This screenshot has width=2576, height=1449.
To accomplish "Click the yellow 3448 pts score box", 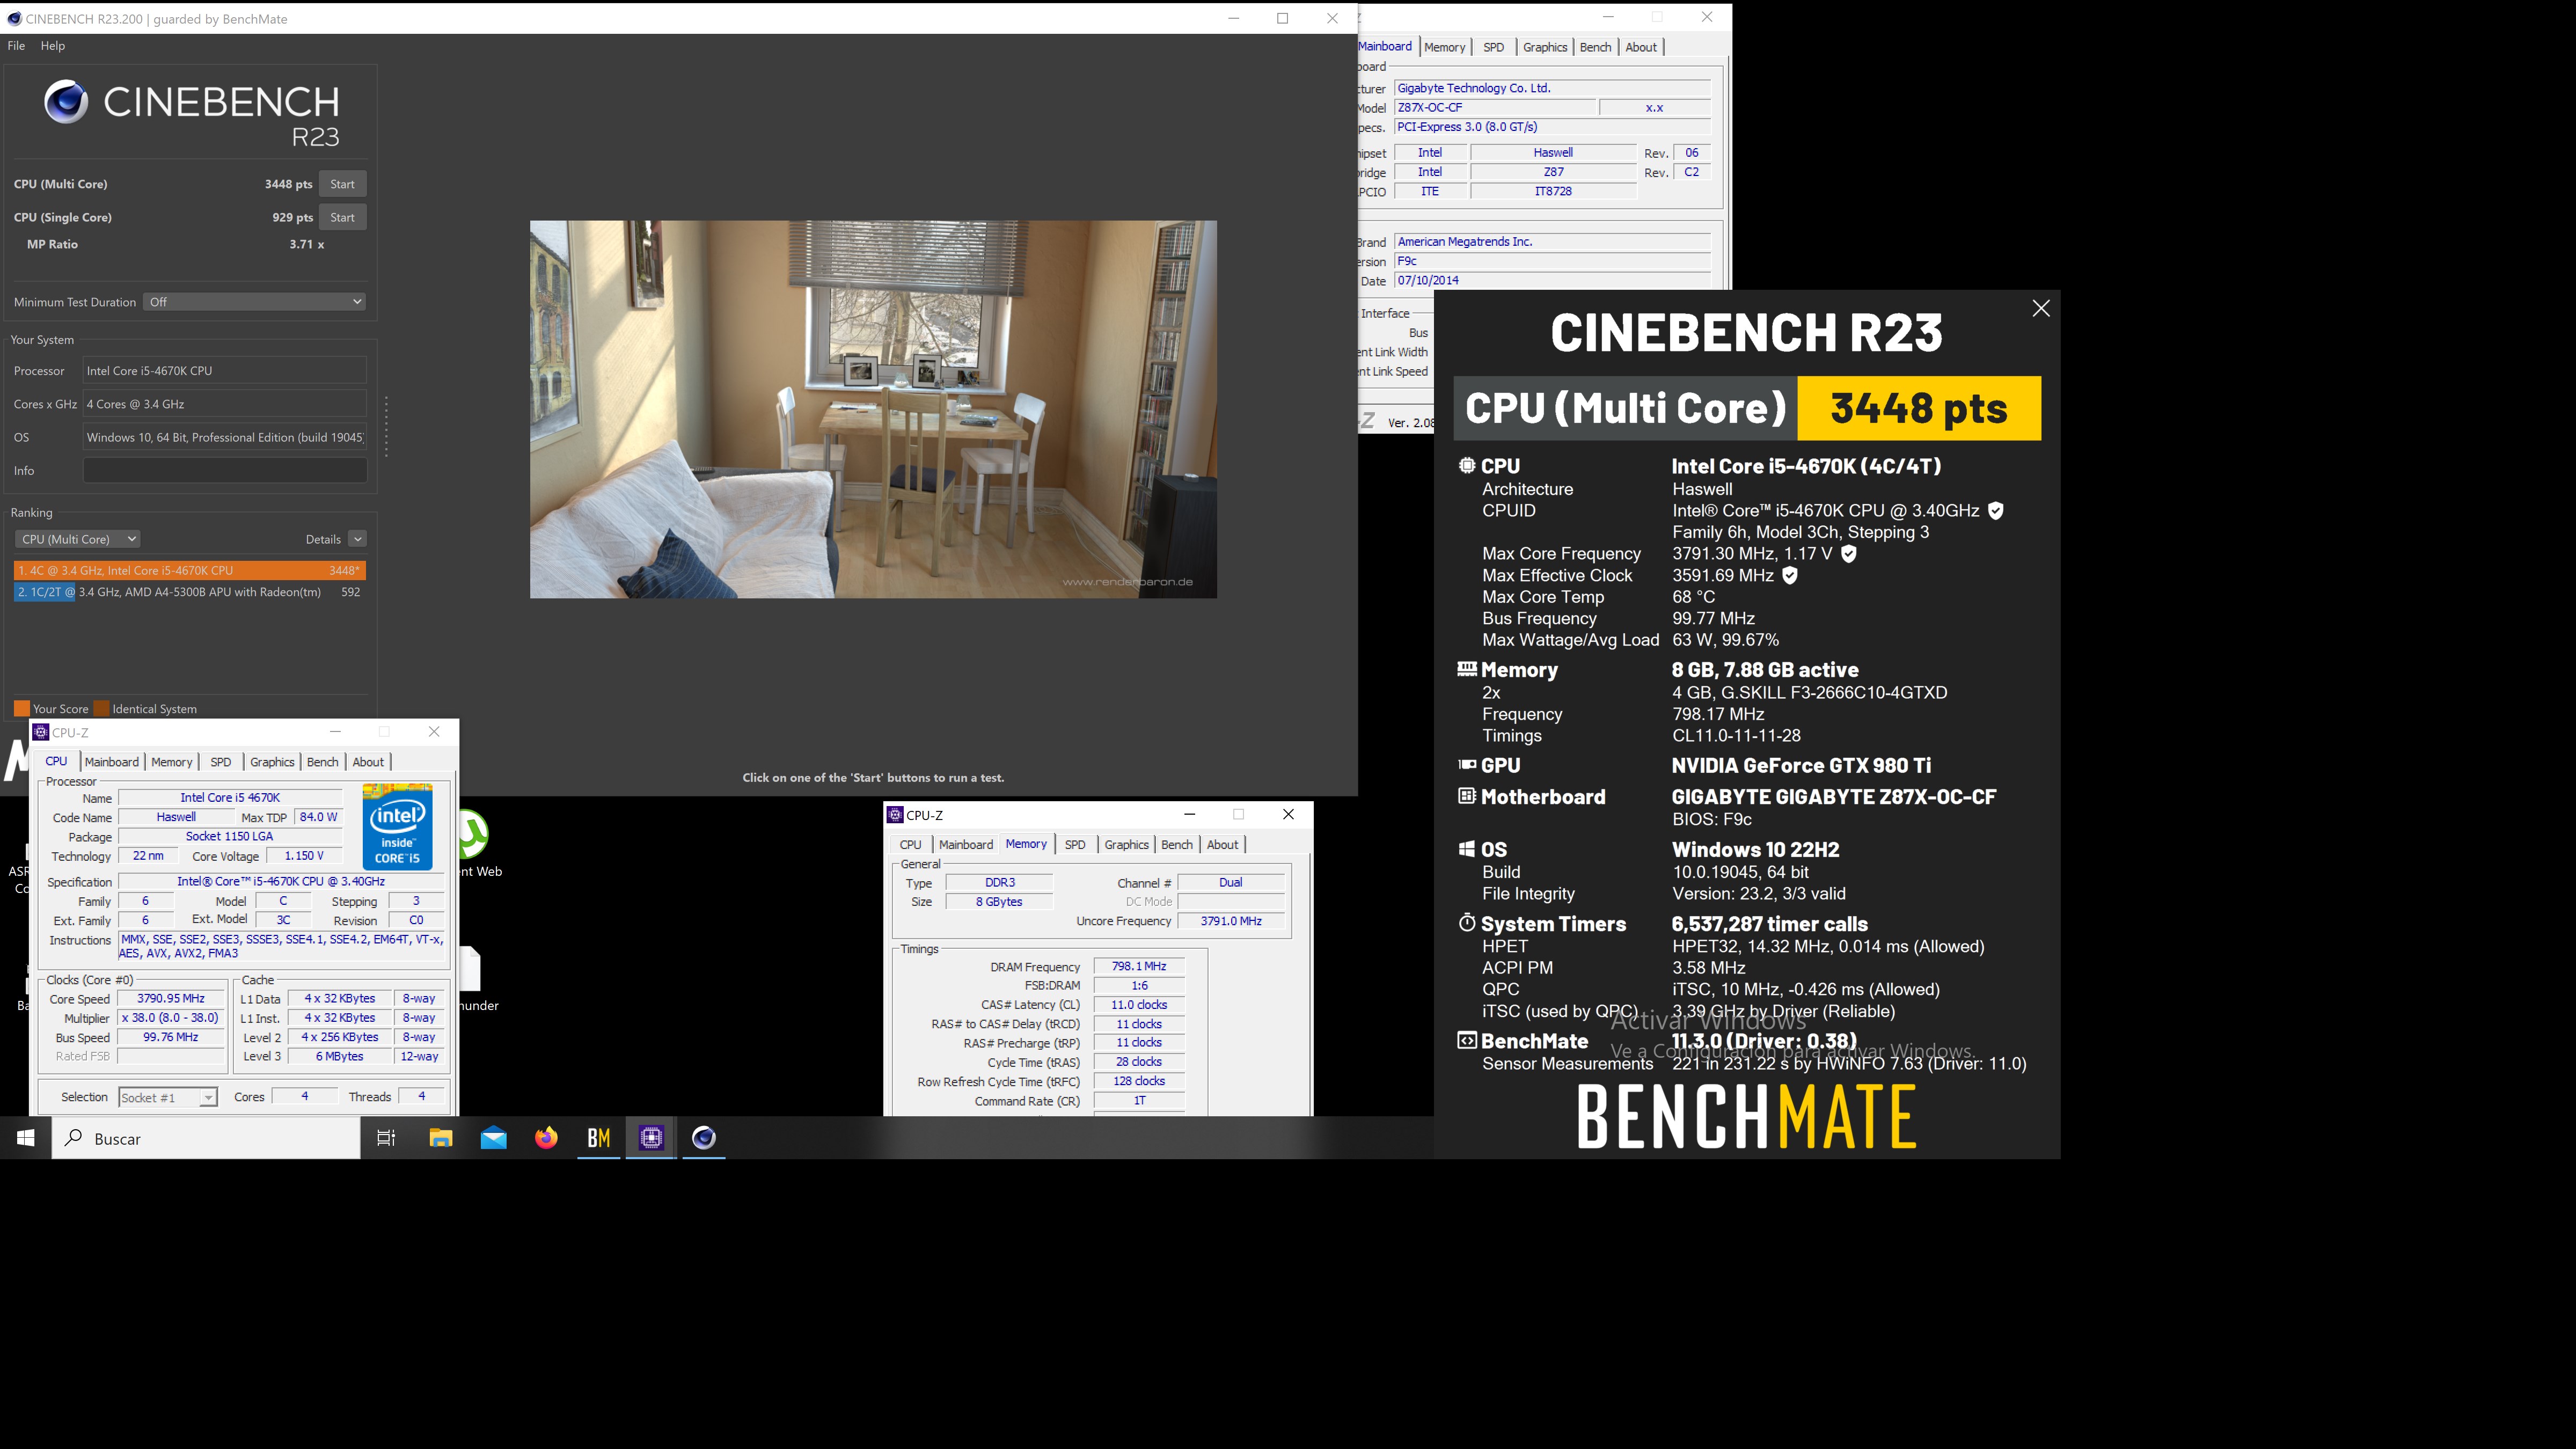I will pyautogui.click(x=1919, y=408).
